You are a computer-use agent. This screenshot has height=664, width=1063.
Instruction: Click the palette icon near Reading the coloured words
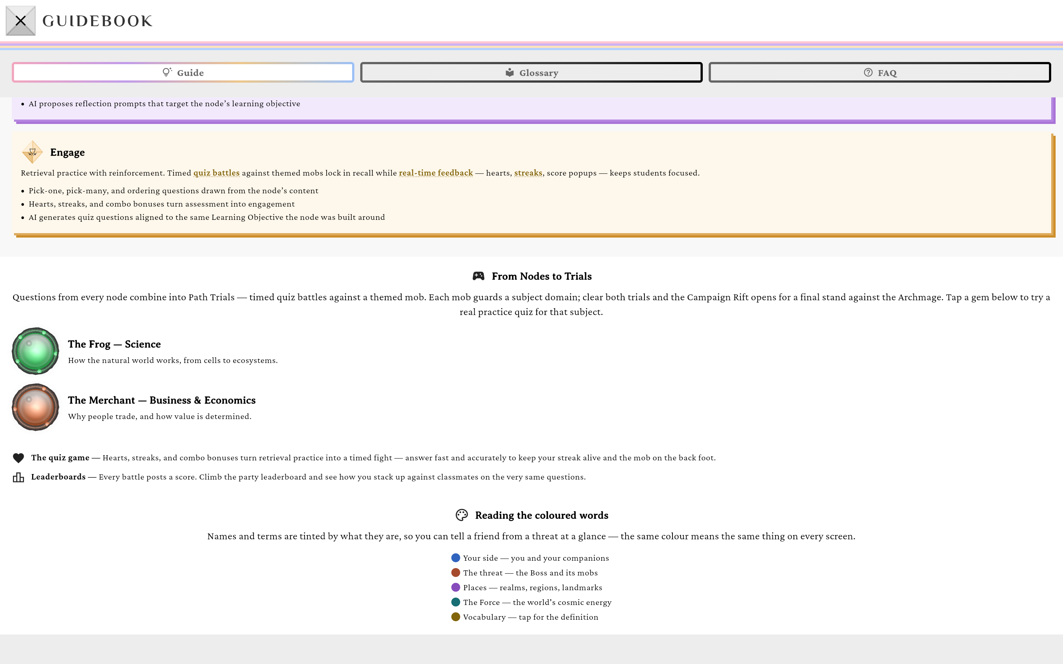click(x=462, y=515)
